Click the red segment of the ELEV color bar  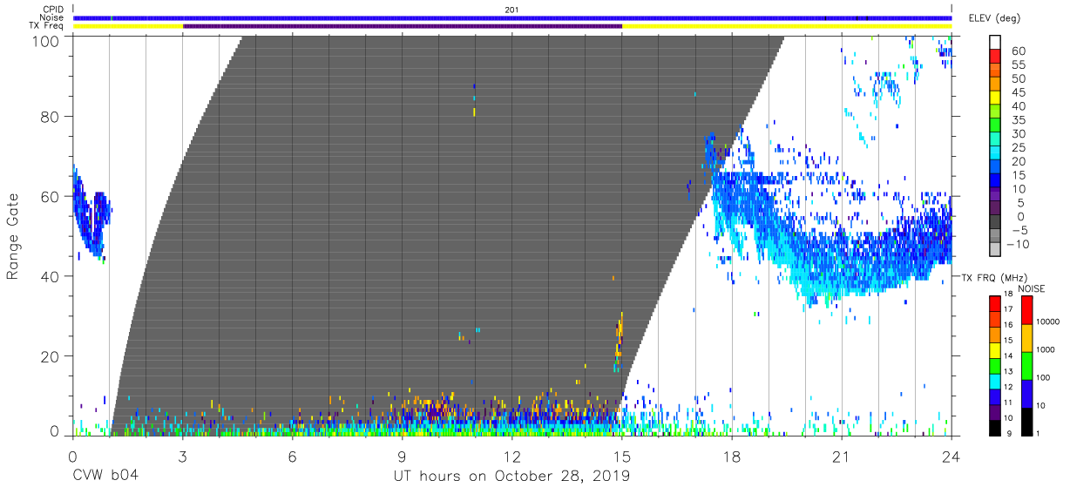pyautogui.click(x=995, y=57)
